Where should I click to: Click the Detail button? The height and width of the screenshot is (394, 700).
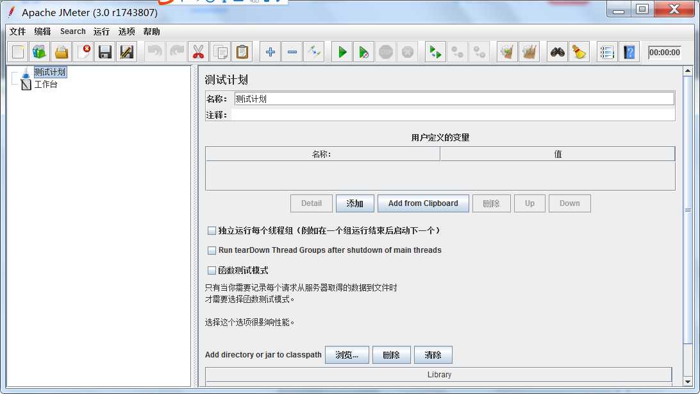pyautogui.click(x=312, y=203)
